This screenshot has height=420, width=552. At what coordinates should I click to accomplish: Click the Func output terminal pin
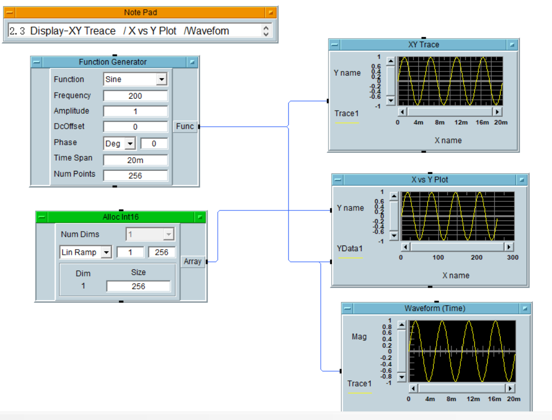coord(199,126)
